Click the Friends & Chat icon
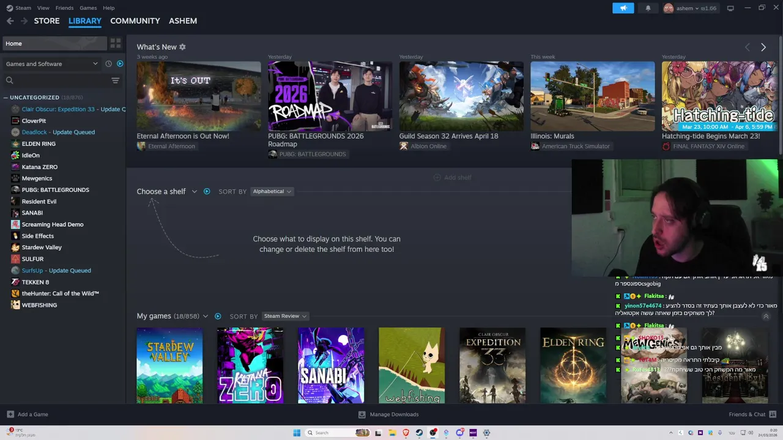 (773, 414)
